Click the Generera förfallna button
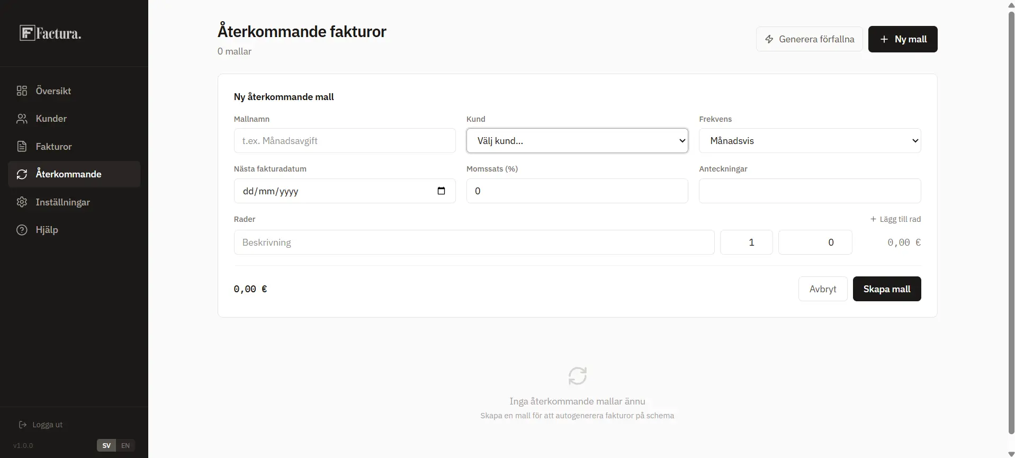Viewport: 1015px width, 458px height. (x=809, y=39)
